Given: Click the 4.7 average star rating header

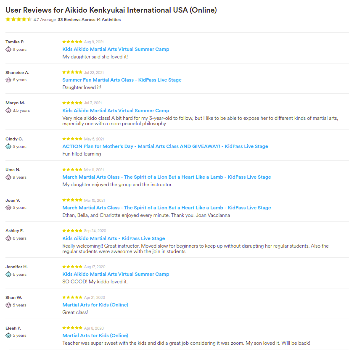Looking at the screenshot, I should click(19, 19).
